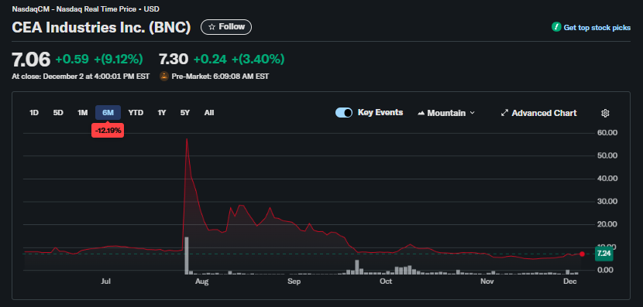
Task: Open chart settings gear icon
Action: [605, 113]
